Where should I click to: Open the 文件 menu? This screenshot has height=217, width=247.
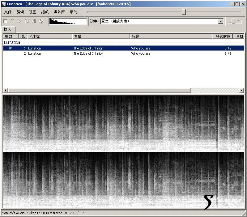(x=8, y=12)
